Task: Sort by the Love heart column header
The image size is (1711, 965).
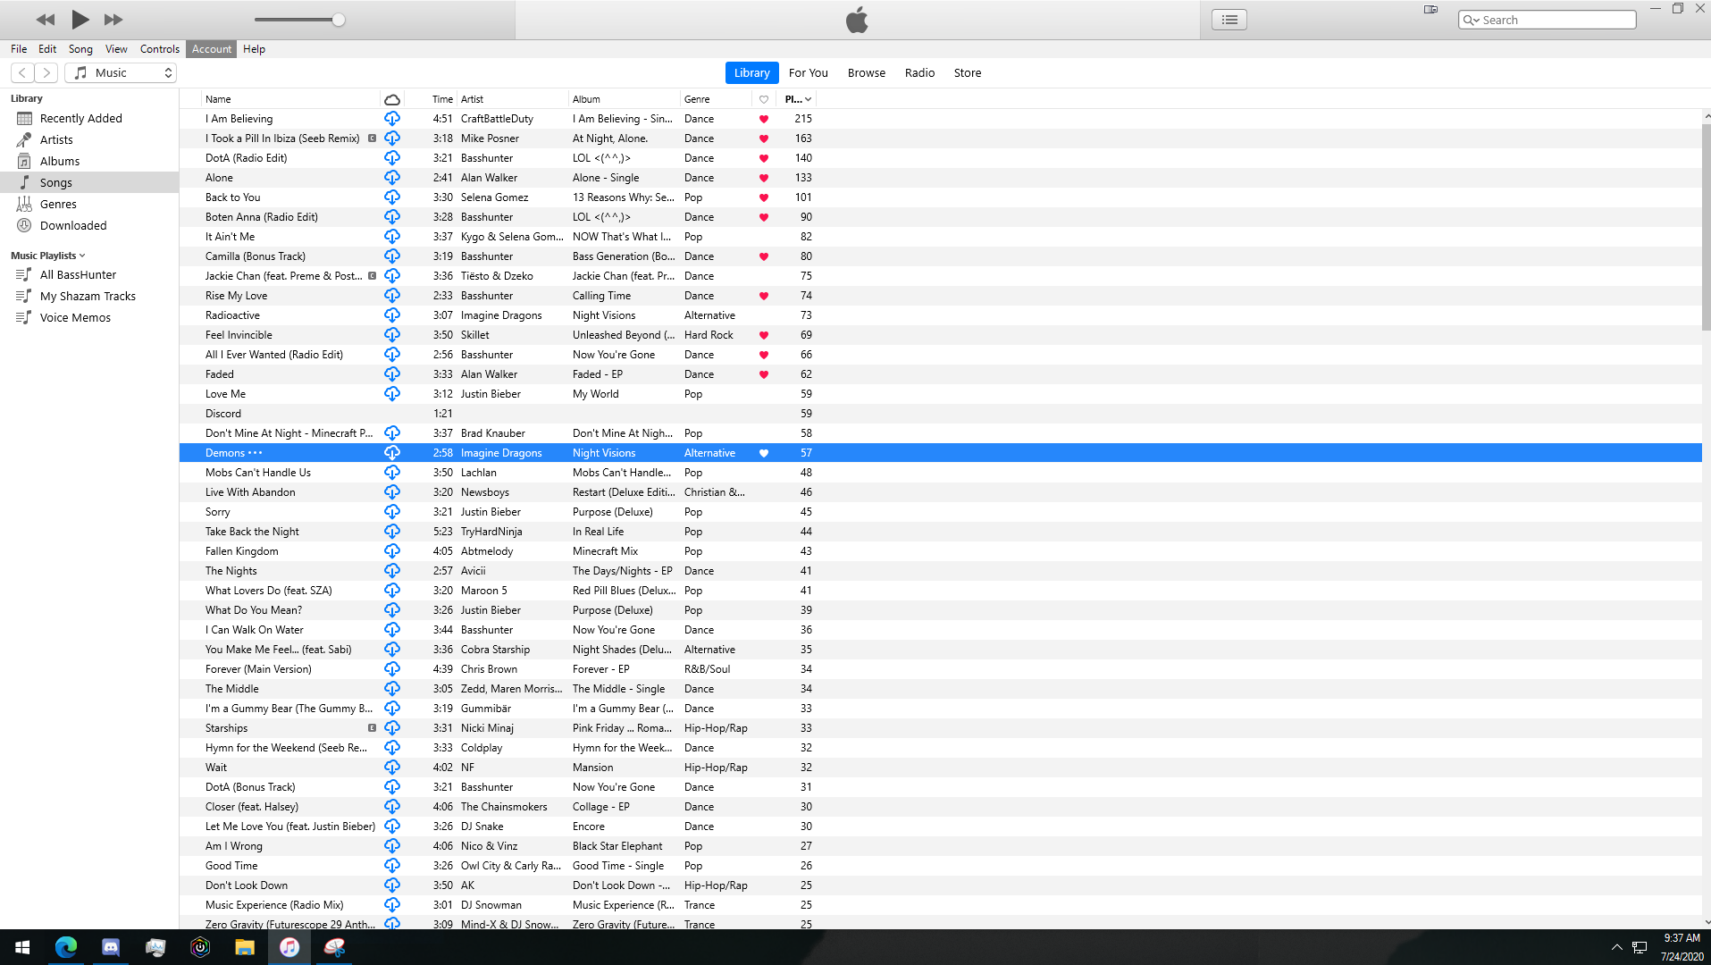Action: 764,99
